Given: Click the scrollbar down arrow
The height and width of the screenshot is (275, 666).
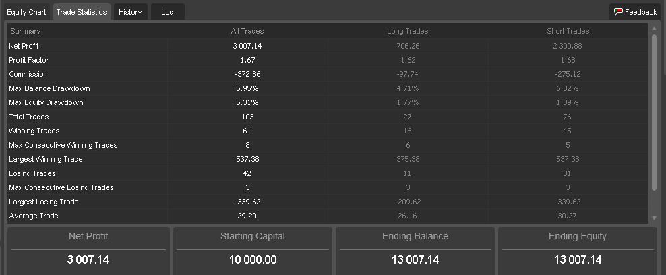Looking at the screenshot, I should click(x=654, y=218).
